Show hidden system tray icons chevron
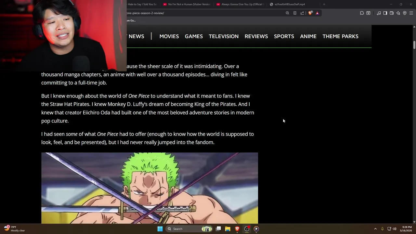 [x=375, y=229]
